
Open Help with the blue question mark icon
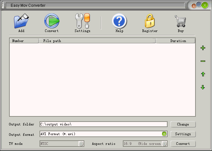point(119,21)
